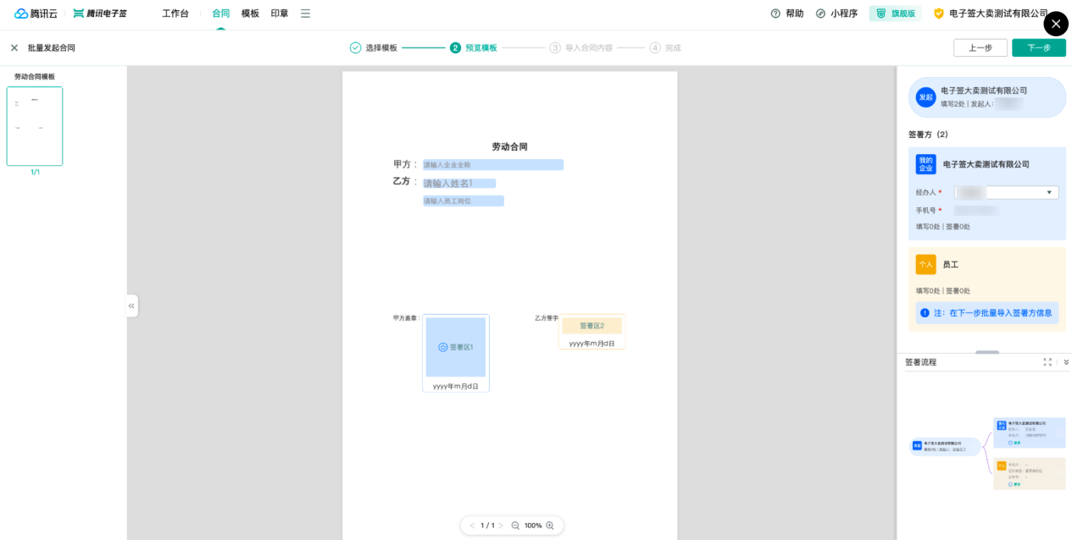Go to previous page in pager
The height and width of the screenshot is (540, 1072).
[472, 526]
